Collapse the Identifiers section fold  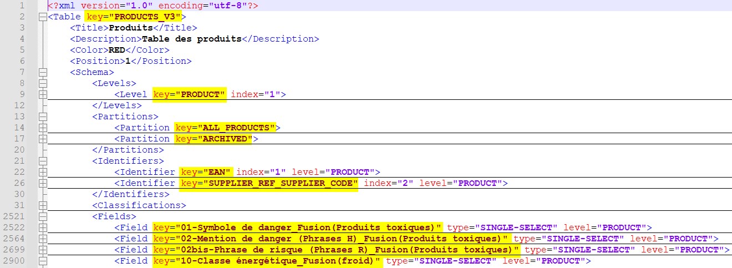[x=43, y=161]
